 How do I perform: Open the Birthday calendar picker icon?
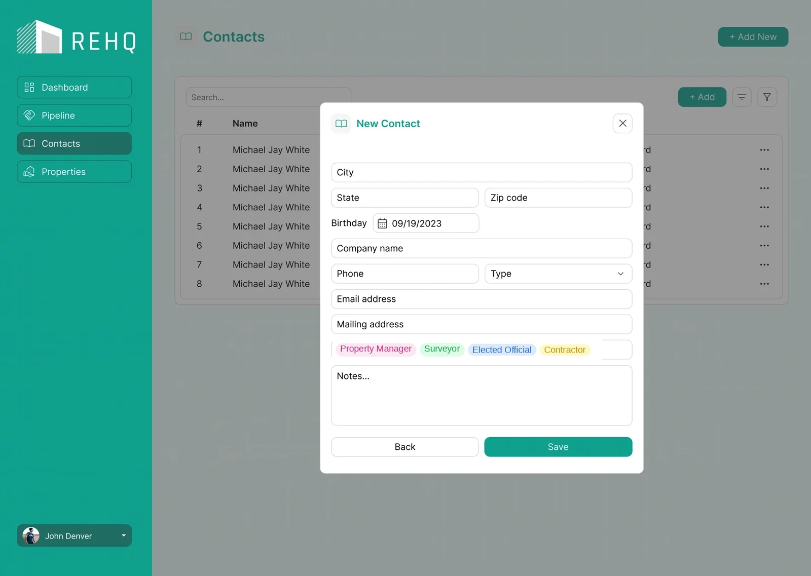382,223
